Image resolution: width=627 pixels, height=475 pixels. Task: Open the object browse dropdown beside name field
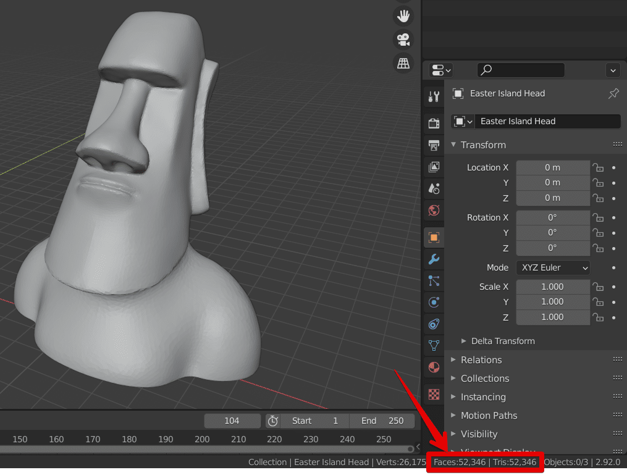[463, 121]
